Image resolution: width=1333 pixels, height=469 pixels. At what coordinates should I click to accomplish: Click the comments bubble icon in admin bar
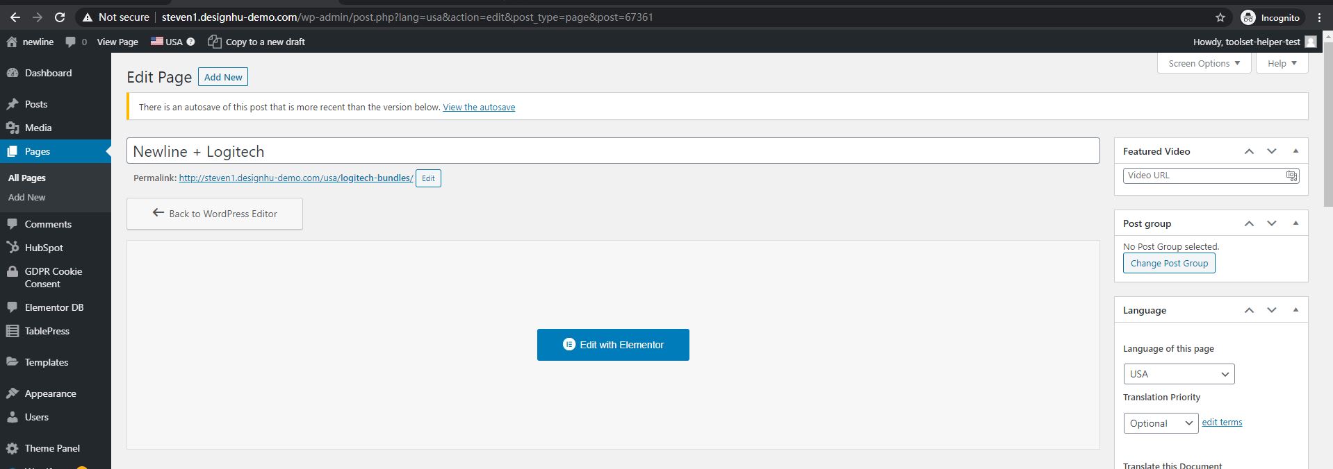point(70,42)
